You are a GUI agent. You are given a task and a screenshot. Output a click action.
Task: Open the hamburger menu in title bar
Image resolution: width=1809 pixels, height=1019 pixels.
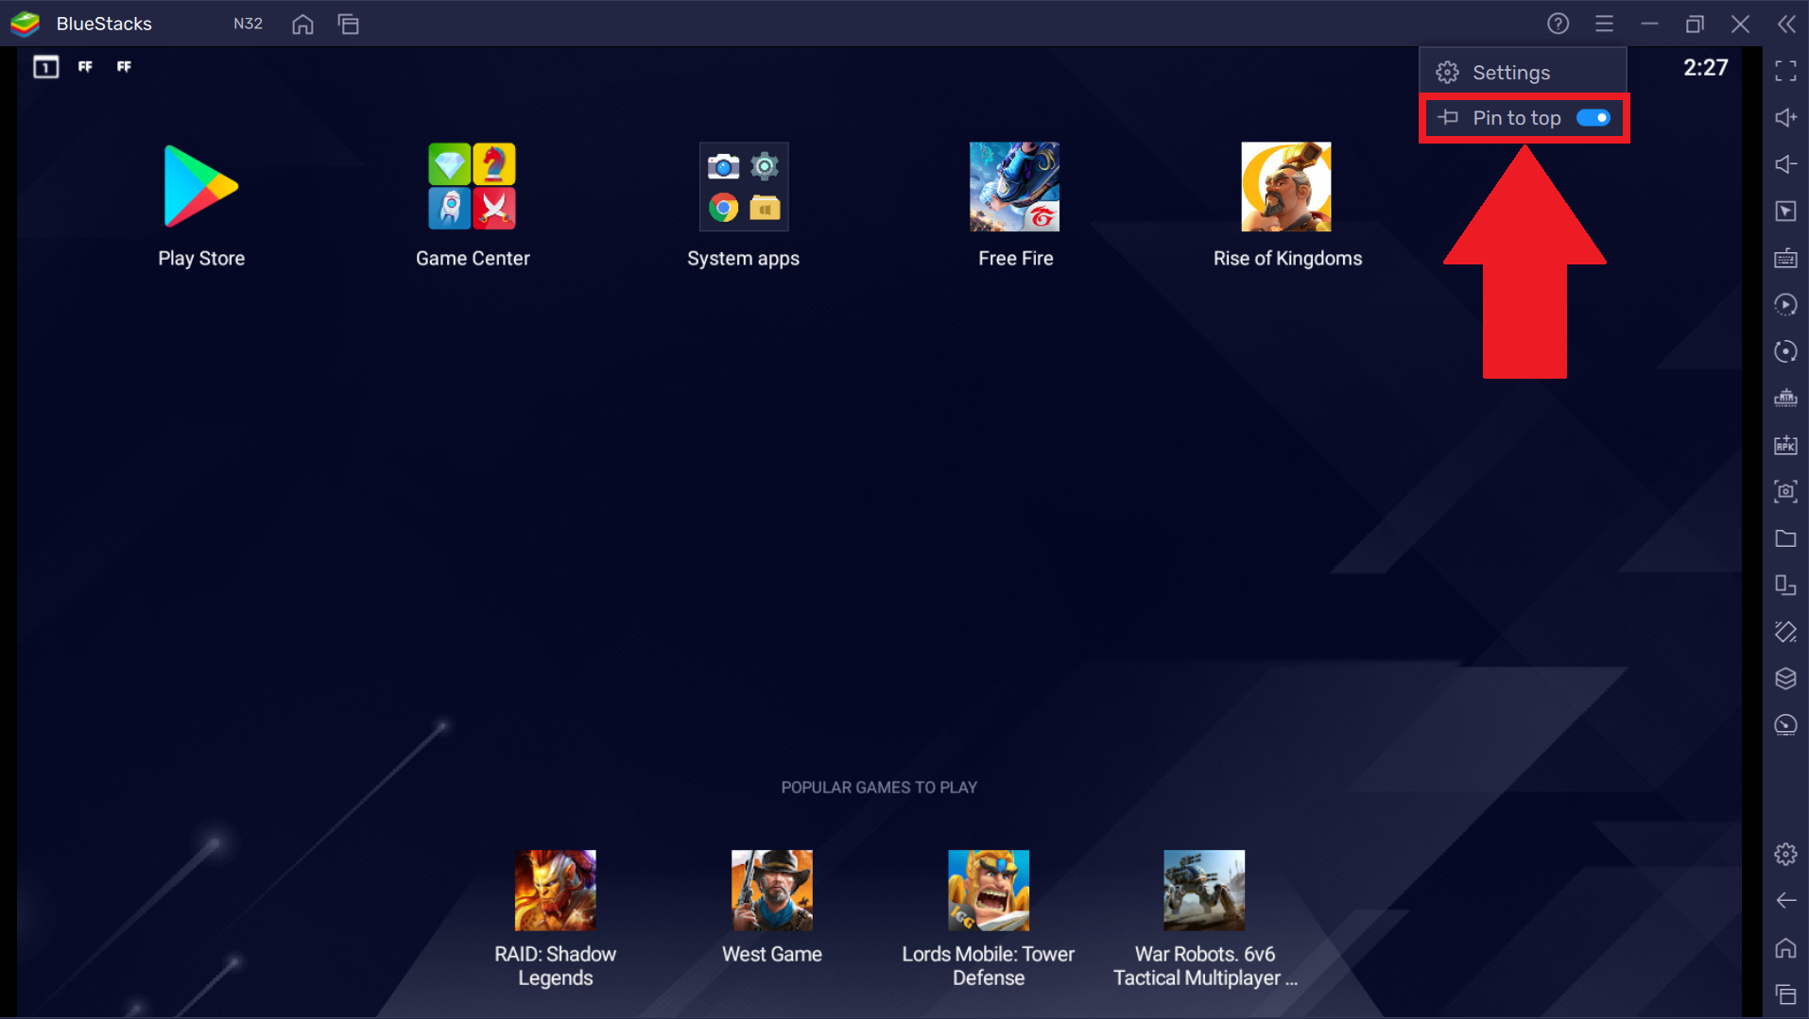tap(1604, 24)
